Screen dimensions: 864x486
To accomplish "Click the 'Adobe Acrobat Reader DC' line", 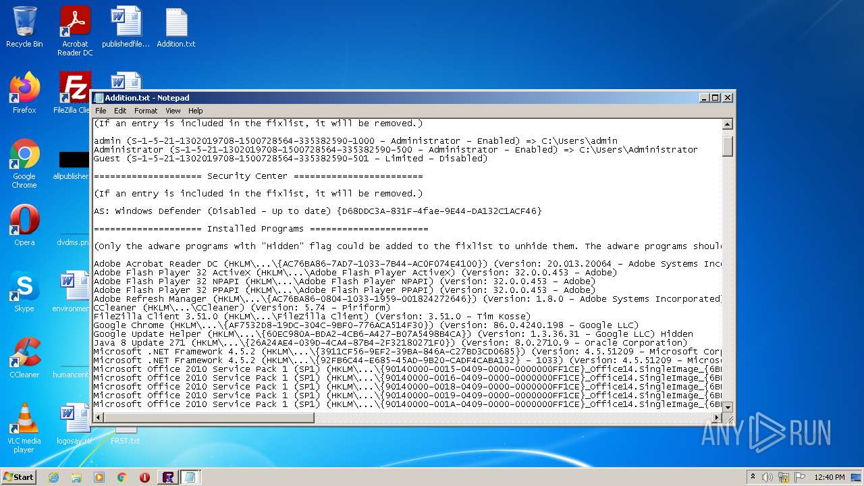I will click(x=408, y=264).
